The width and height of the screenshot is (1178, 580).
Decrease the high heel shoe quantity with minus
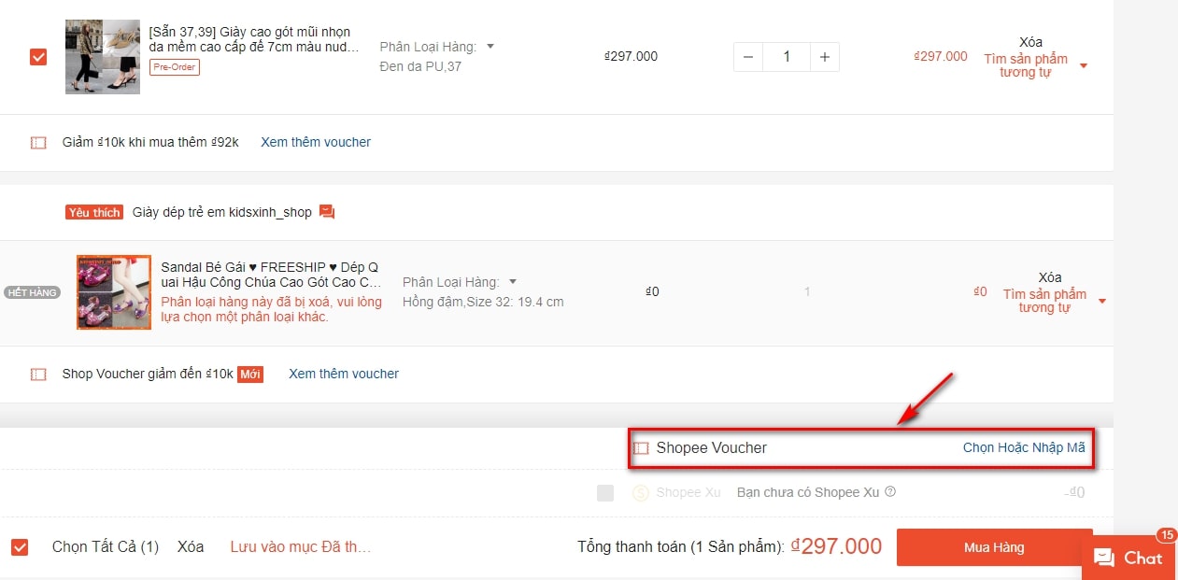click(748, 57)
